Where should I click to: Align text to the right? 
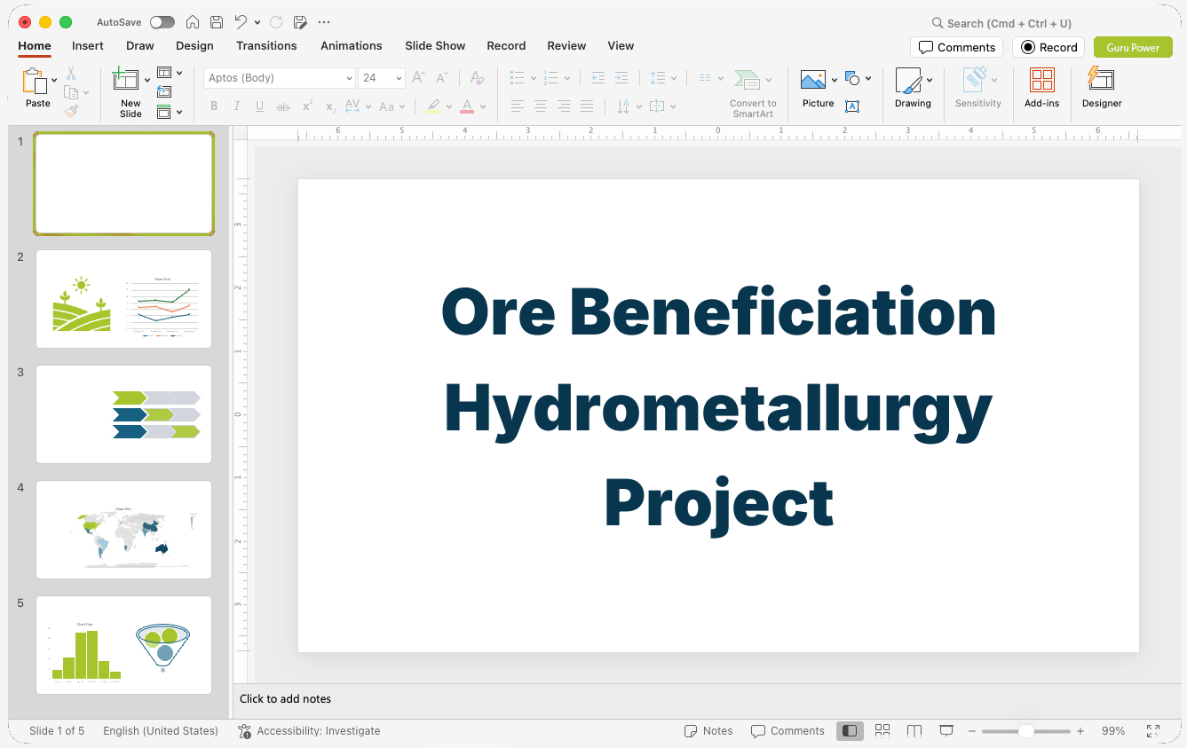(x=564, y=106)
